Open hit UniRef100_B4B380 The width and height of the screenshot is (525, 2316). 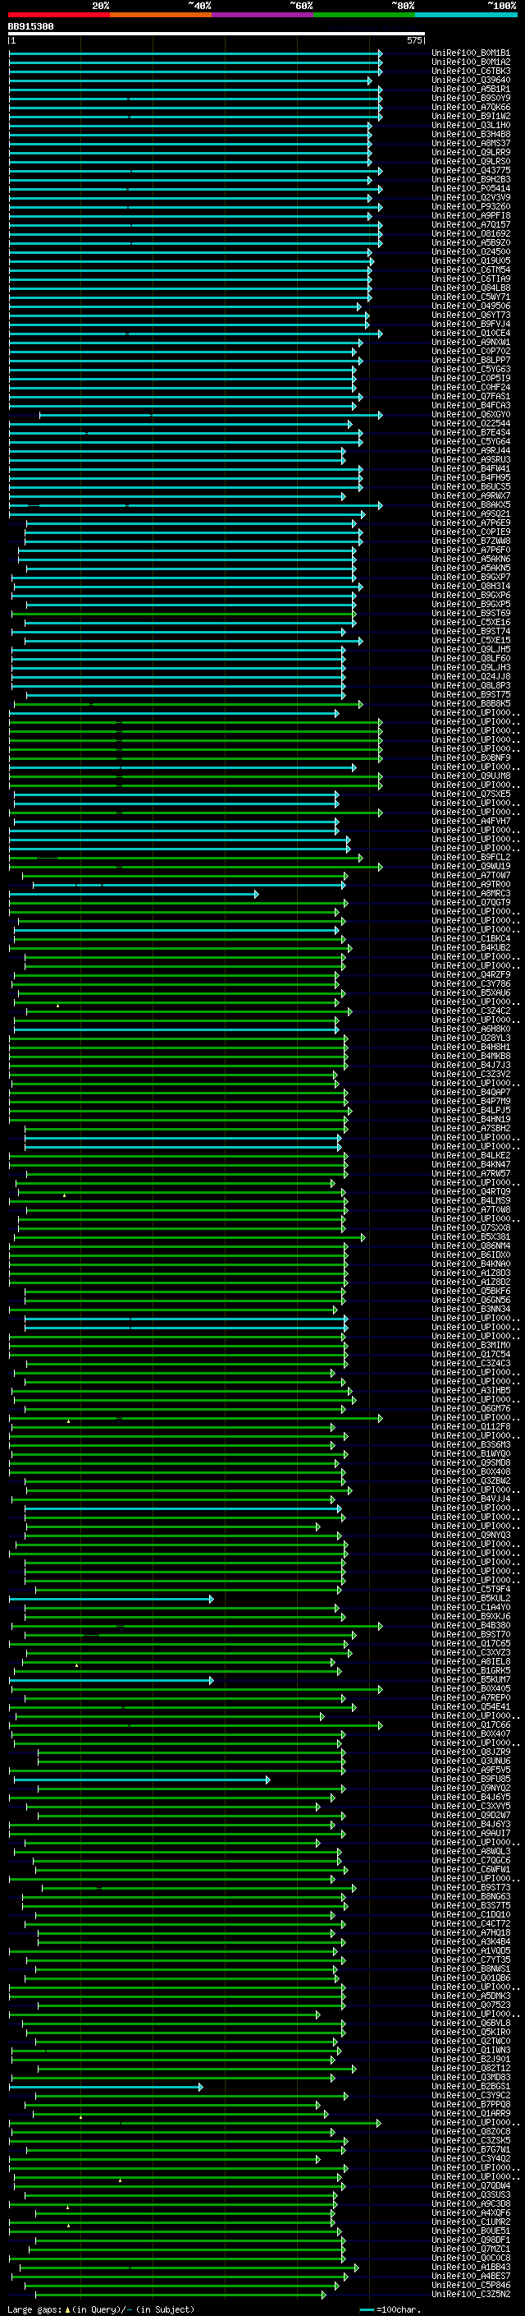click(471, 1626)
